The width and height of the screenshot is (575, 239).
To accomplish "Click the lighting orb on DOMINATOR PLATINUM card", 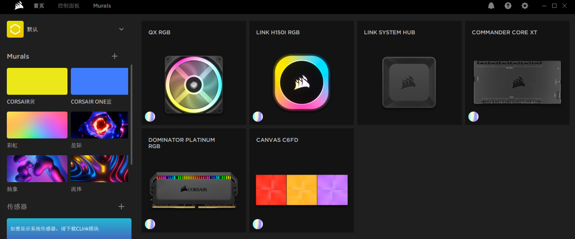I will tap(150, 224).
